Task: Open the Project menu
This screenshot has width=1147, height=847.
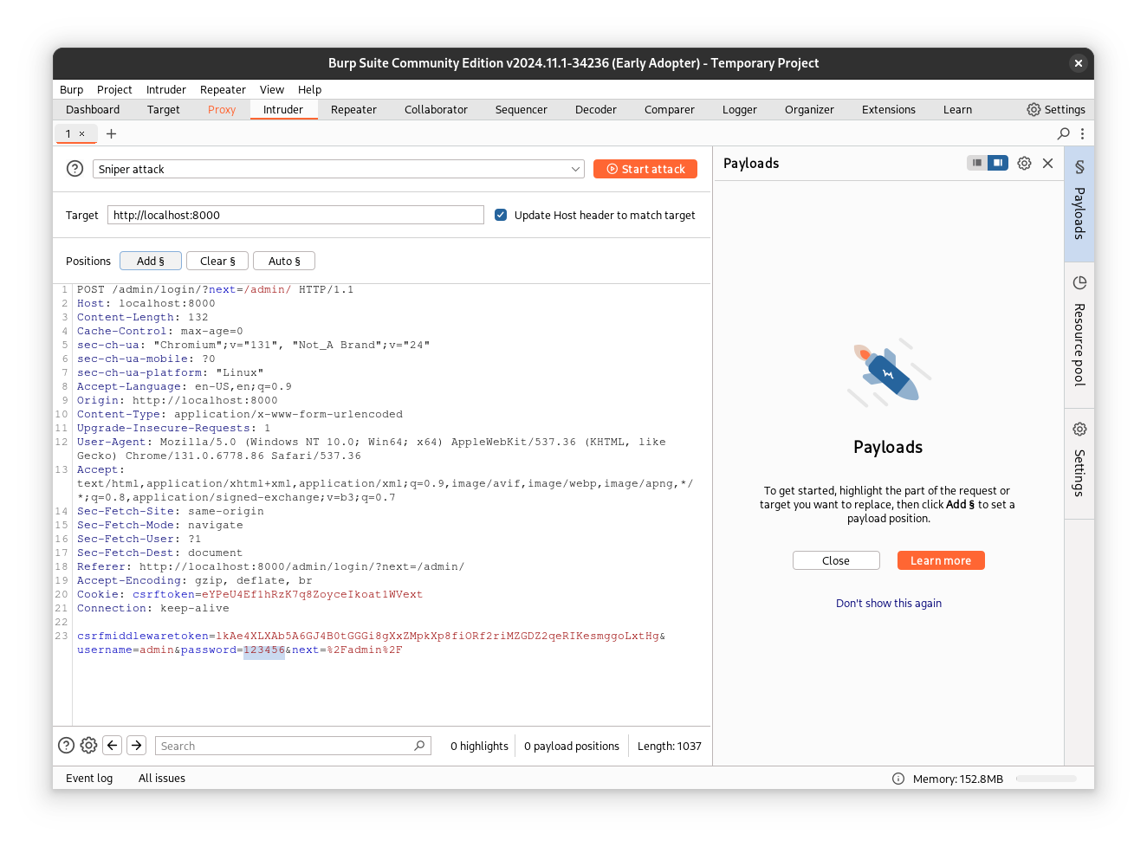Action: 114,89
